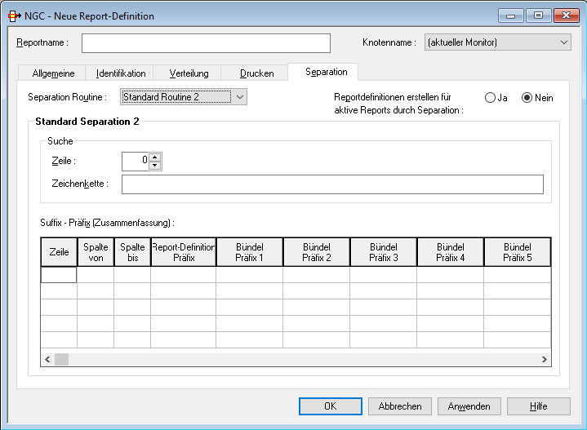The height and width of the screenshot is (430, 587).
Task: Increase the Zeile spinner value
Action: pyautogui.click(x=155, y=157)
